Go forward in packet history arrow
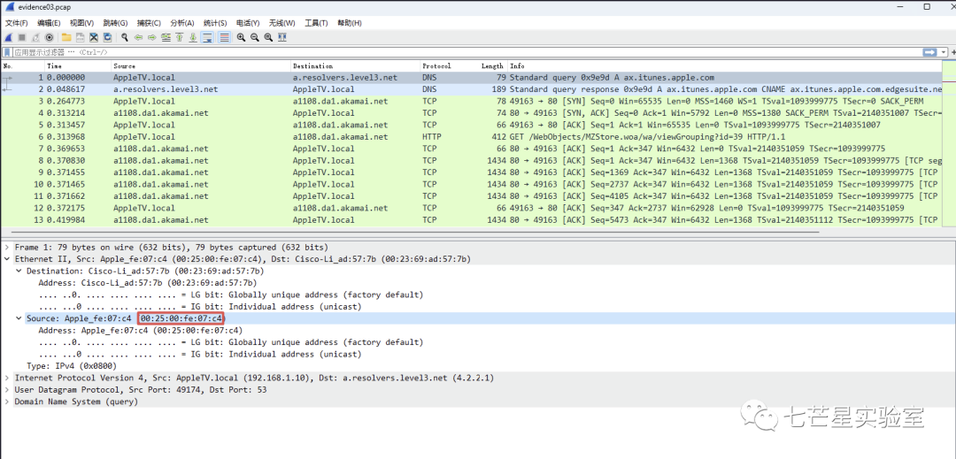This screenshot has width=956, height=459. (152, 37)
